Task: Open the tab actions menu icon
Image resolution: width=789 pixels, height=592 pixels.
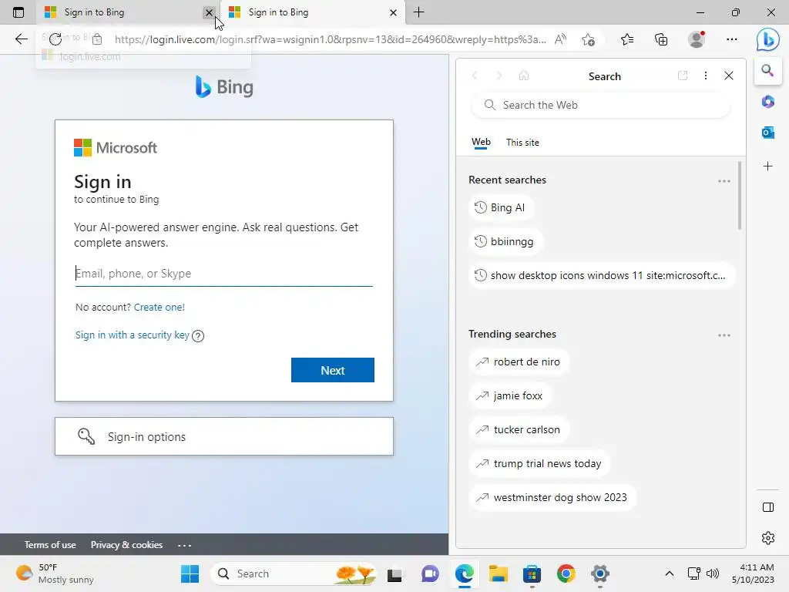Action: click(x=18, y=12)
